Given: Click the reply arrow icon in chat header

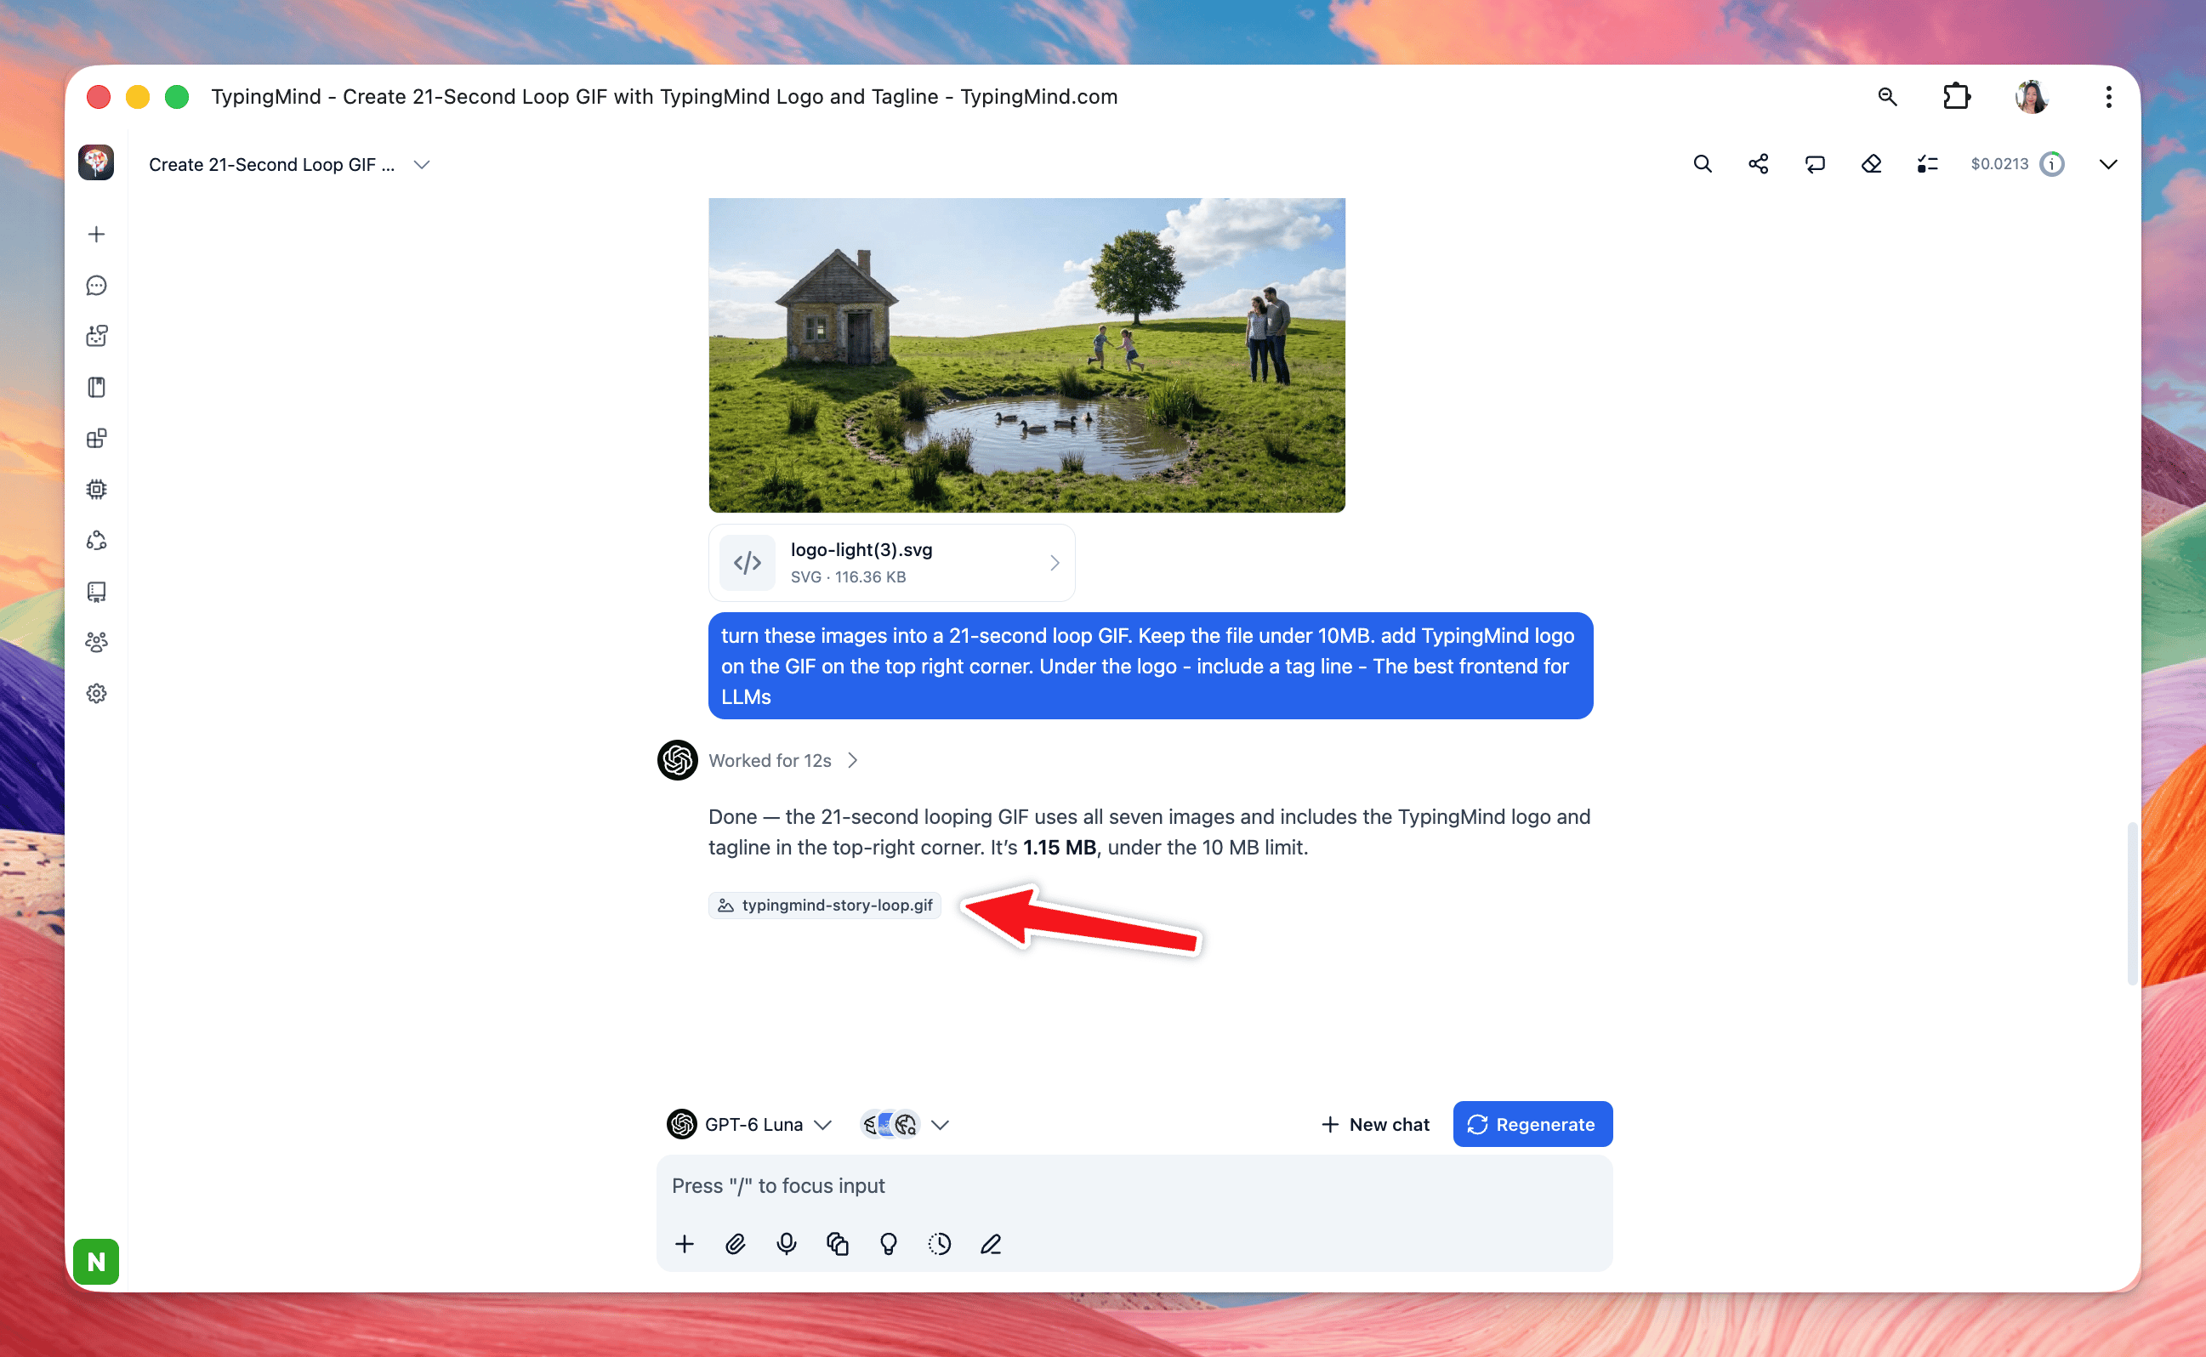Looking at the screenshot, I should (x=1815, y=164).
